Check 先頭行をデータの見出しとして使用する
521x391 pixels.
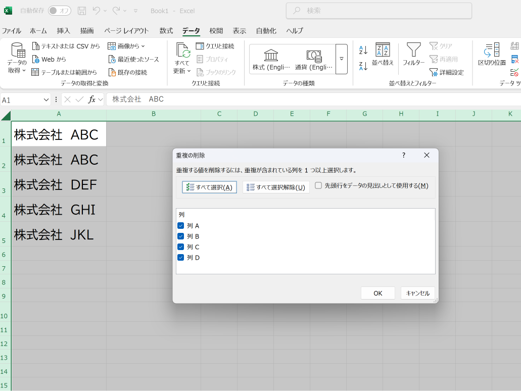click(x=318, y=185)
